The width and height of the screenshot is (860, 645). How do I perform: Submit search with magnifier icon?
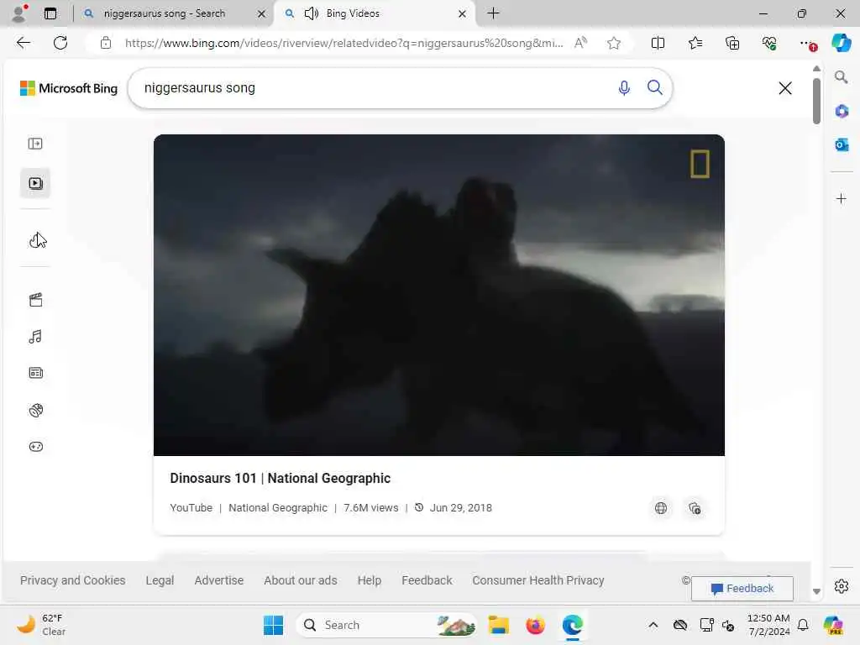[655, 87]
